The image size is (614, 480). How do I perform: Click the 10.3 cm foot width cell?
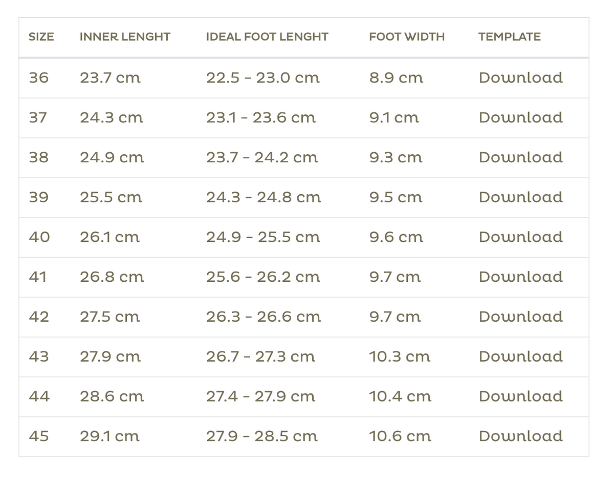tap(400, 357)
